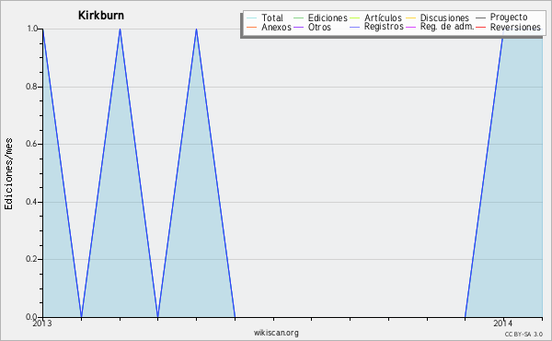The image size is (552, 341).
Task: Click the Kirkburn chart title
Action: pos(100,16)
